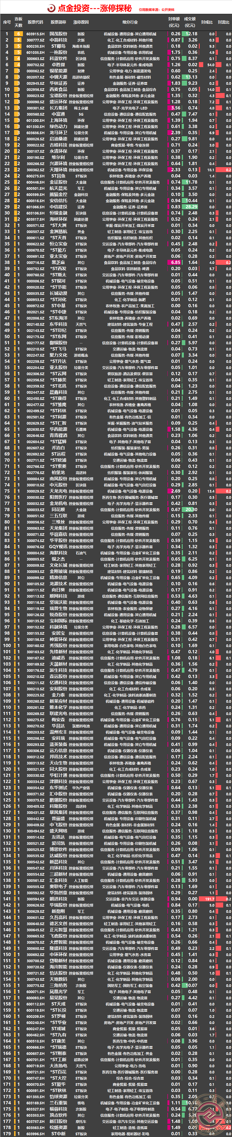232x1137 pixels.
Task: Click the 引用数据来源 source note
Action: (156, 9)
